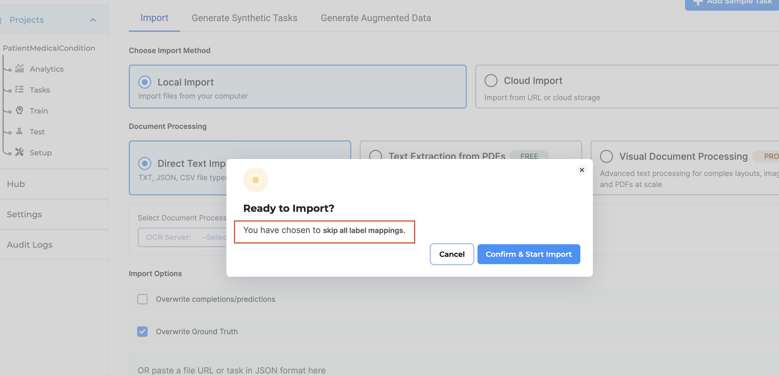Click the Tasks checklist icon
The height and width of the screenshot is (375, 779).
click(19, 89)
